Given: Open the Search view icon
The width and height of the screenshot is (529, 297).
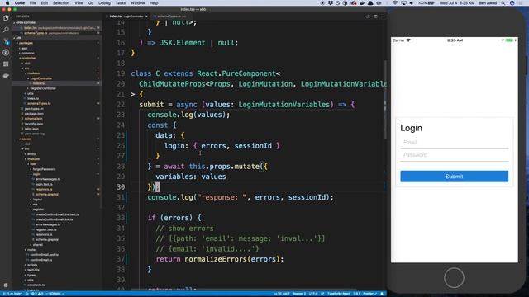Looking at the screenshot, I should (x=6, y=30).
